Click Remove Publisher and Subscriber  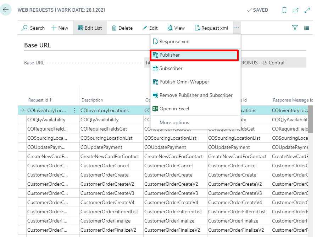[196, 95]
